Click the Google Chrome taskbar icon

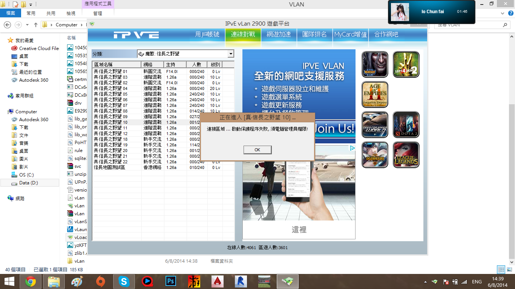pos(30,281)
